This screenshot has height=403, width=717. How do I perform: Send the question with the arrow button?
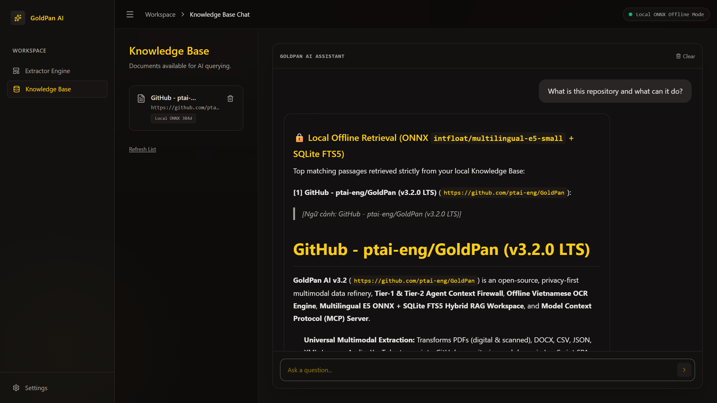(x=684, y=370)
